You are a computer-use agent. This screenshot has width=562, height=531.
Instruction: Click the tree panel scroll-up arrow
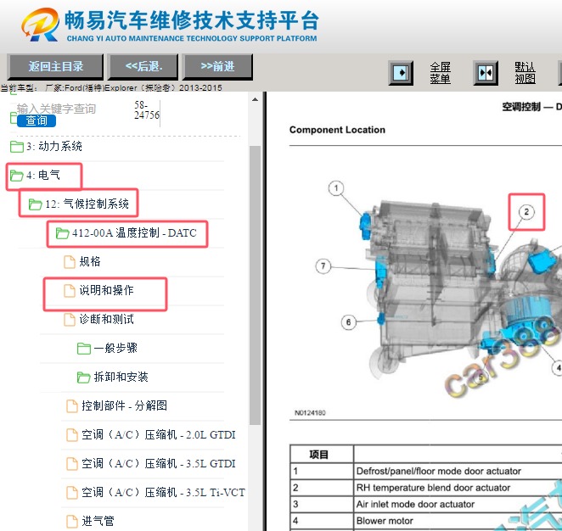click(x=255, y=99)
